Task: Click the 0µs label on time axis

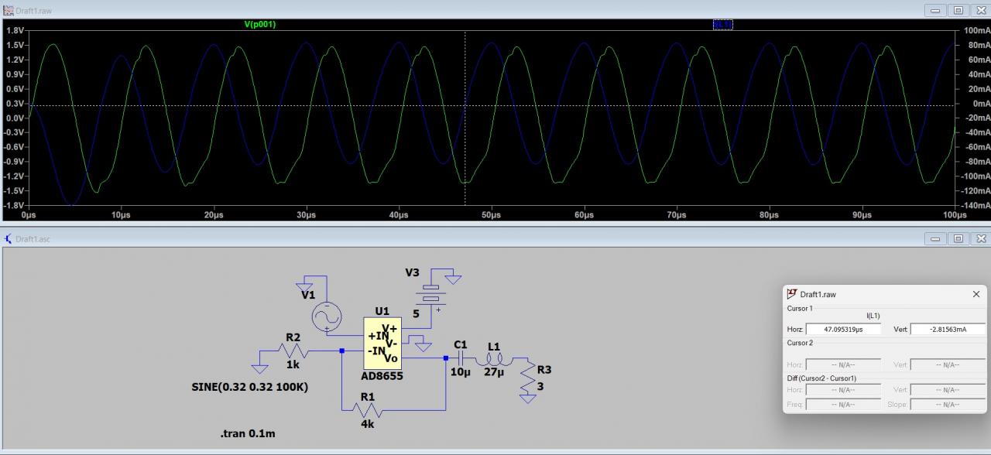Action: [28, 214]
